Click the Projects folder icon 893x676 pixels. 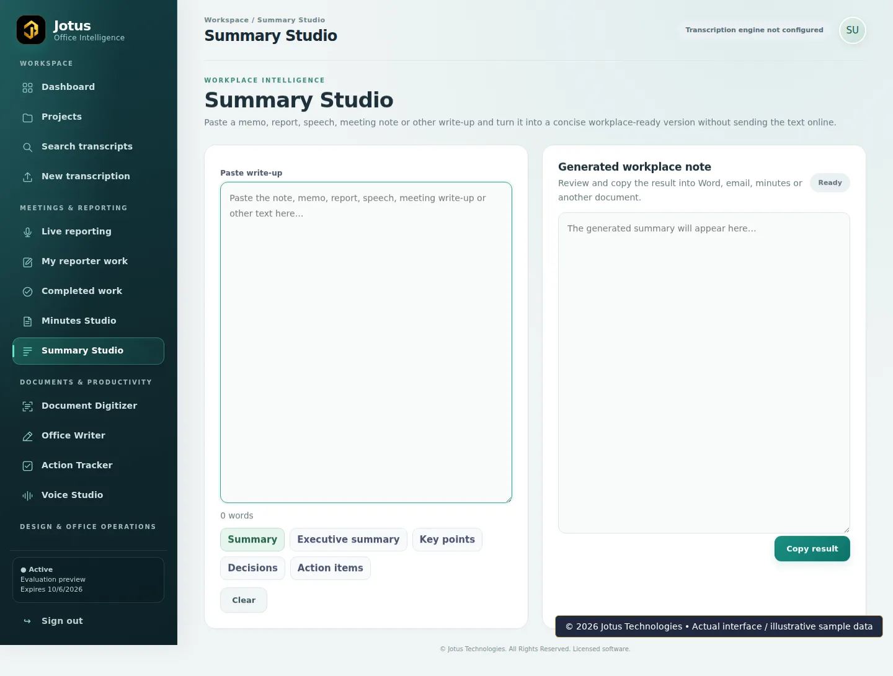[27, 117]
